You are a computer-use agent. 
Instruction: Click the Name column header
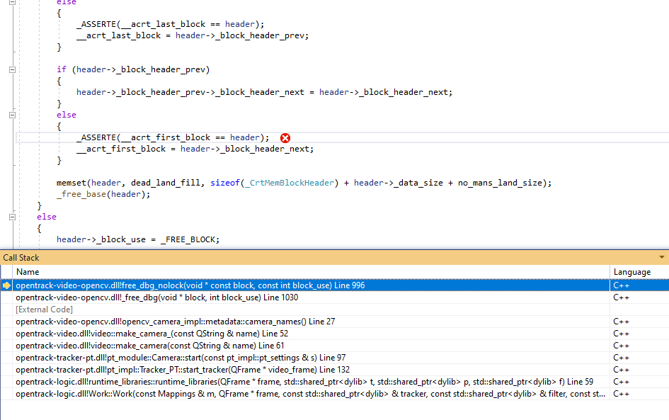[x=28, y=271]
